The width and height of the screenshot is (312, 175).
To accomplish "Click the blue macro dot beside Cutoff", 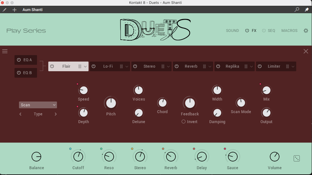I will pyautogui.click(x=71, y=149).
